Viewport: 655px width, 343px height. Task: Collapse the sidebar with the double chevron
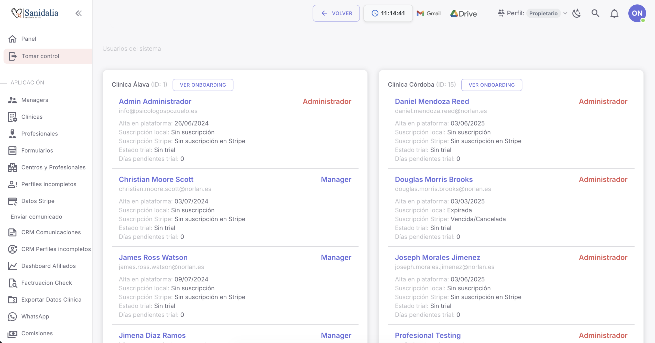[x=79, y=13]
